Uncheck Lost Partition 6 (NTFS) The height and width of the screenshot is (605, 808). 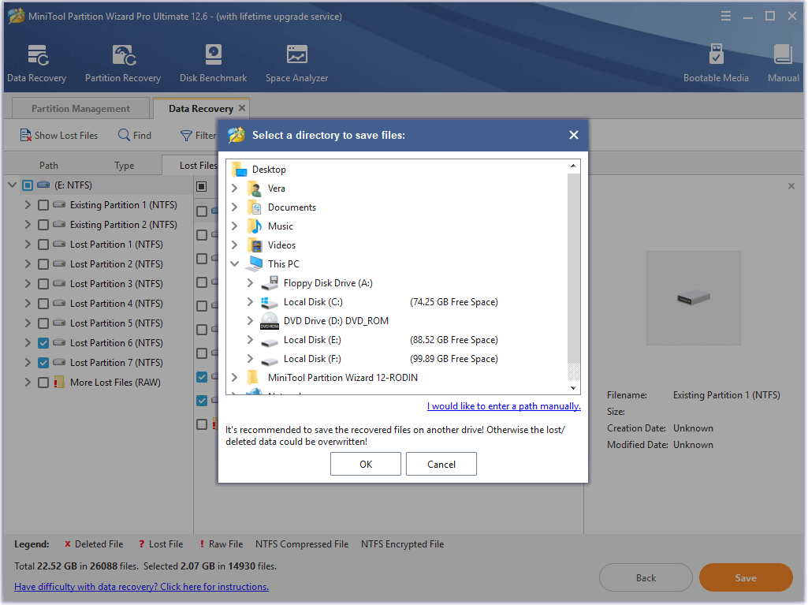click(x=43, y=343)
